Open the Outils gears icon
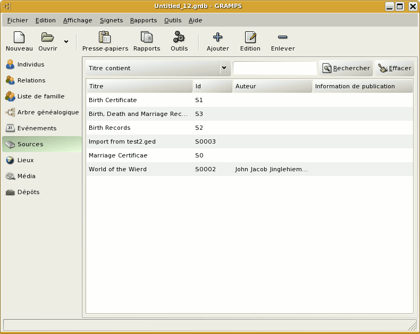 pos(179,38)
